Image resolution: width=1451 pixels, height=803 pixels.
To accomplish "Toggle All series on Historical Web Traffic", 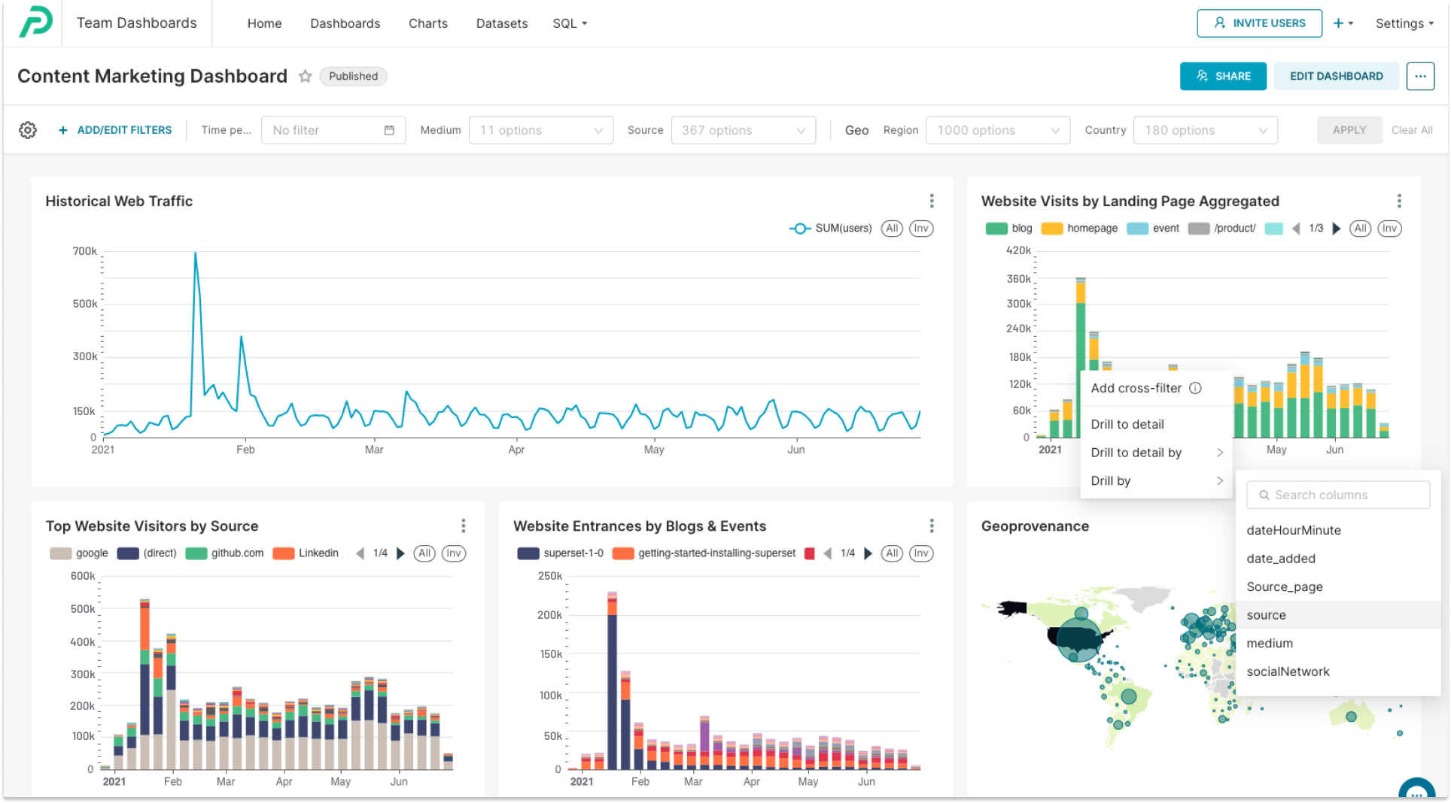I will 892,228.
